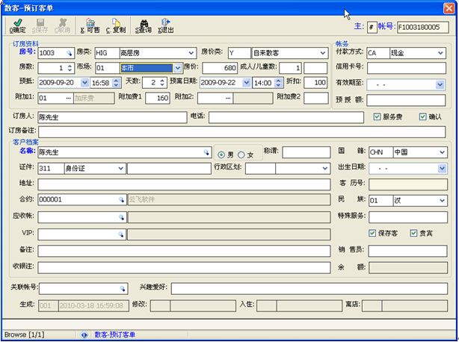The height and width of the screenshot is (342, 459).
Task: Click the lookup icon in 关联帐号 field
Action: 123,288
